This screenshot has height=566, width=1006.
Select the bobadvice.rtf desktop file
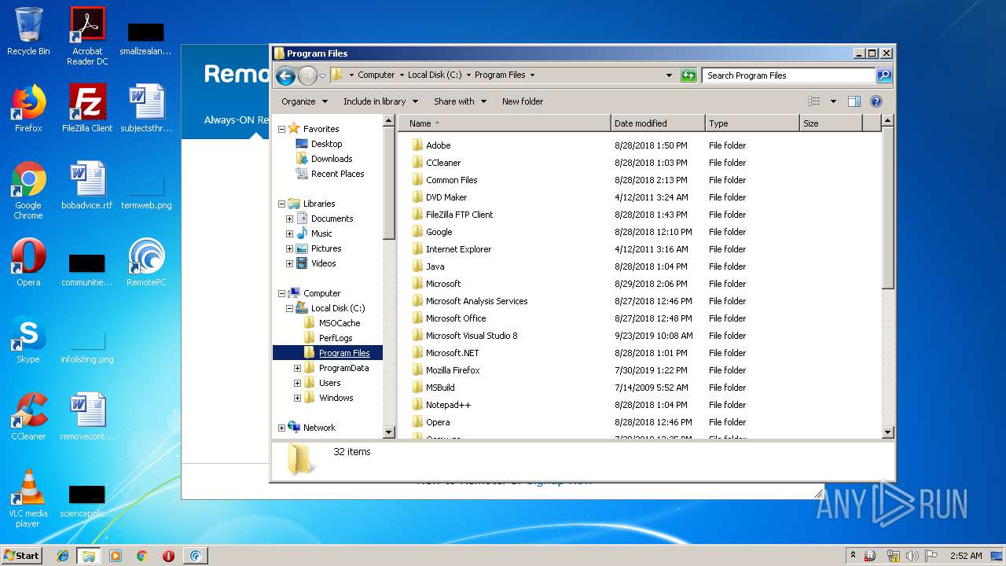[x=87, y=186]
